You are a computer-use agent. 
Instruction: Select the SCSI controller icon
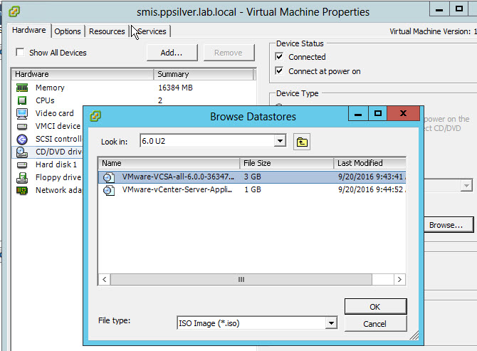[22, 140]
